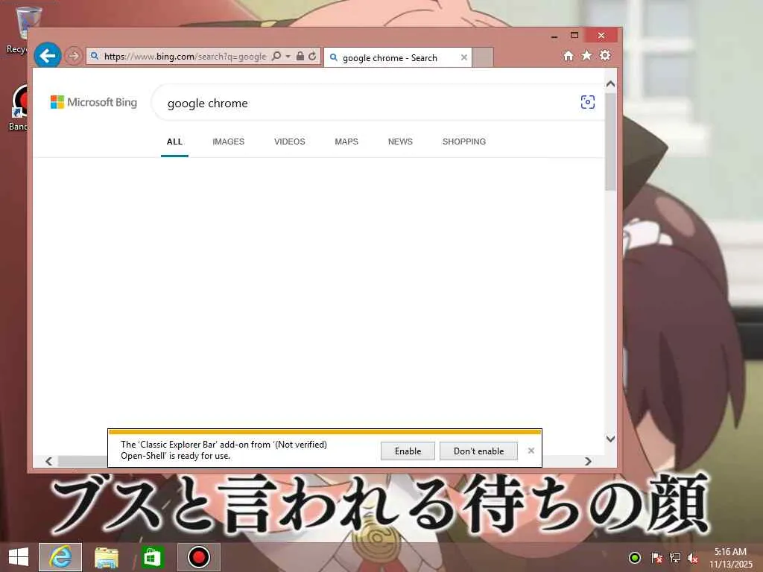The width and height of the screenshot is (763, 572).
Task: Go back with the blue back arrow
Action: (x=48, y=56)
